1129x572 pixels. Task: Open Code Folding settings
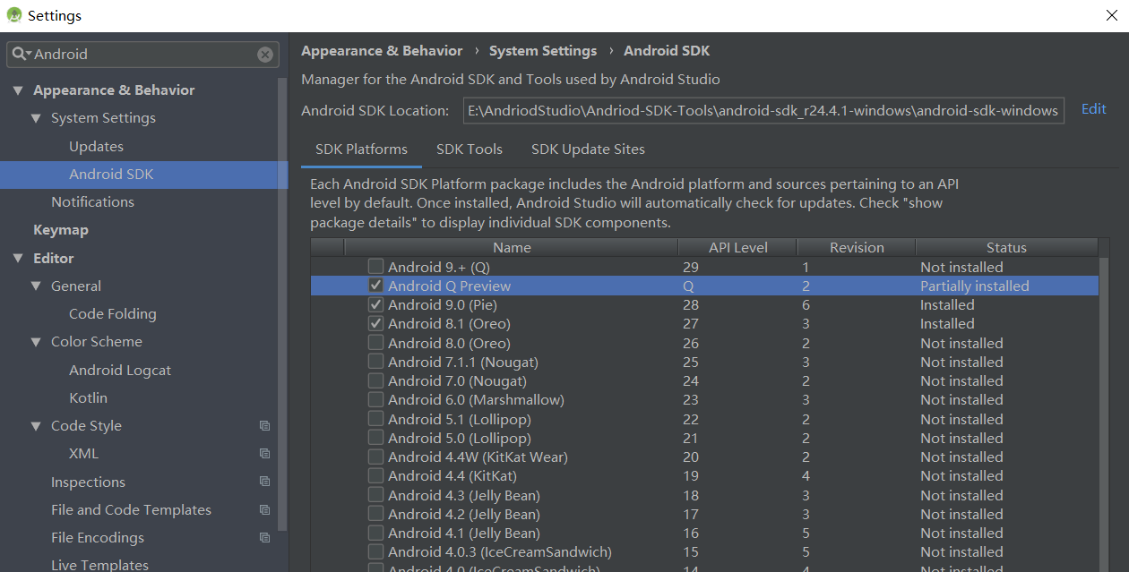pos(113,314)
